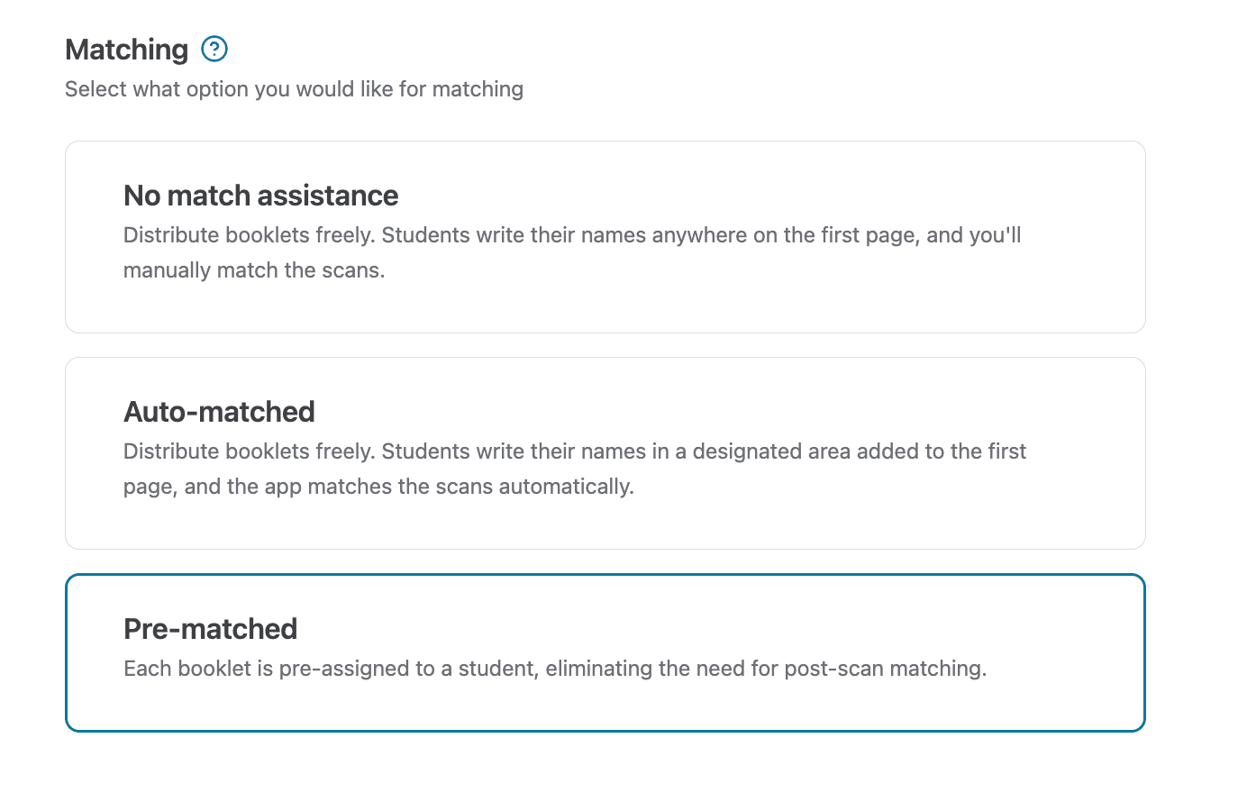This screenshot has height=811, width=1247.
Task: Click the No match assistance heading
Action: pyautogui.click(x=260, y=195)
